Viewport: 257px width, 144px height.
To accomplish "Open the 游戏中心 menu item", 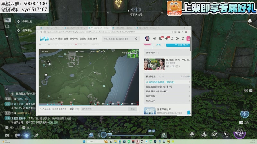I will click(74, 39).
